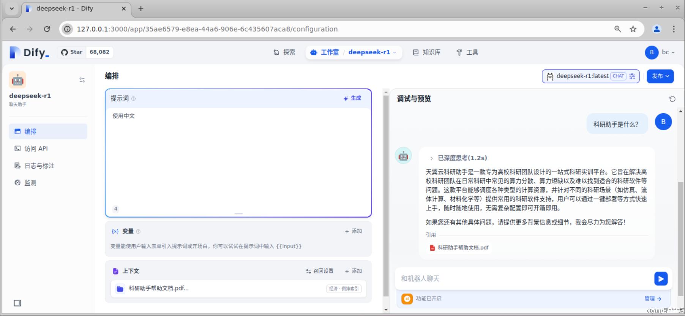Go to the 知识库 tab

pyautogui.click(x=427, y=52)
